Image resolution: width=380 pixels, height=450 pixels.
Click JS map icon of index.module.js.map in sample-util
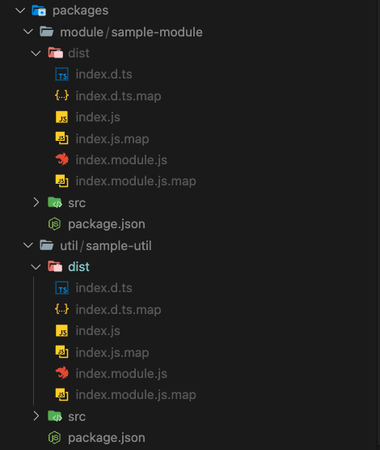pyautogui.click(x=61, y=395)
